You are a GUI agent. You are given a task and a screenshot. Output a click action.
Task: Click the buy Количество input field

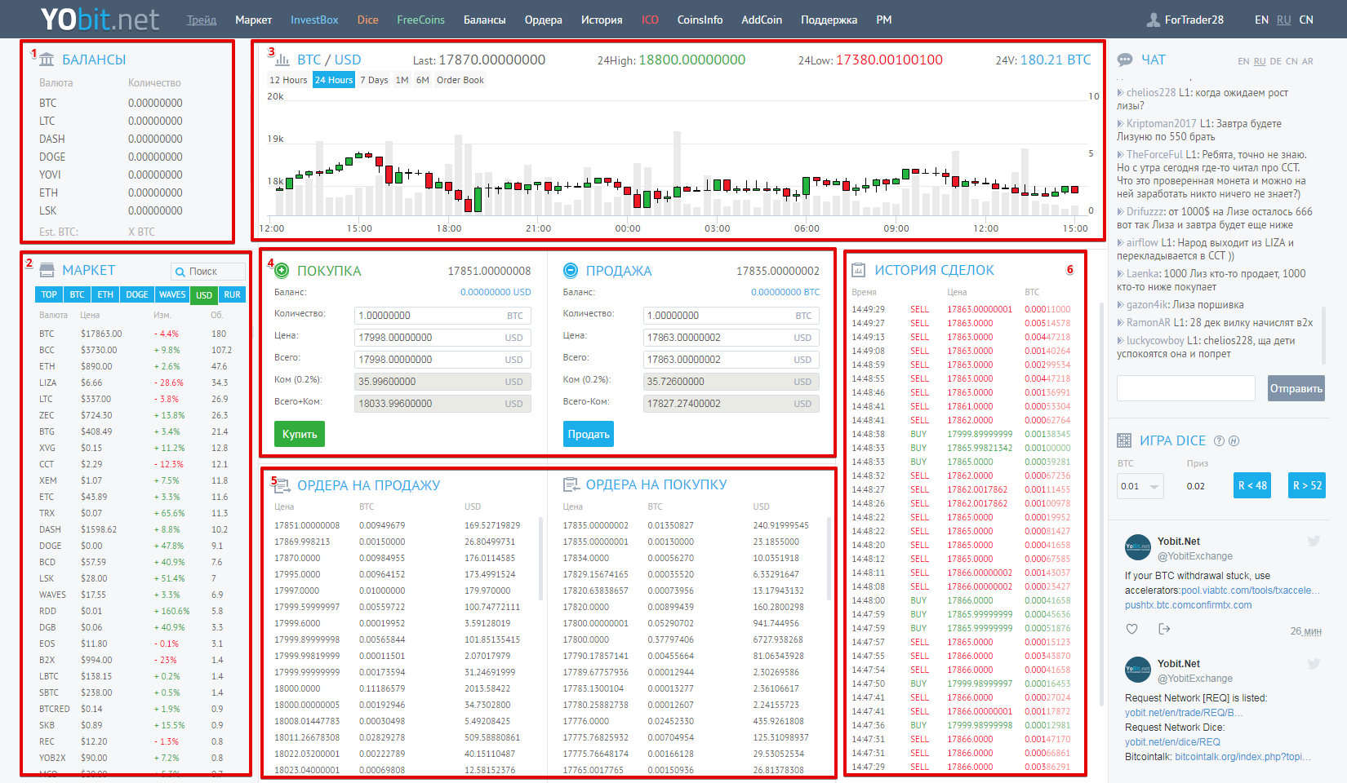click(x=442, y=316)
